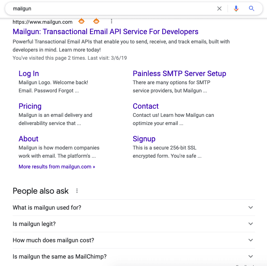Click the 'Powerful Transactional Email APIs' description snippet
The image size is (267, 266).
[121, 46]
